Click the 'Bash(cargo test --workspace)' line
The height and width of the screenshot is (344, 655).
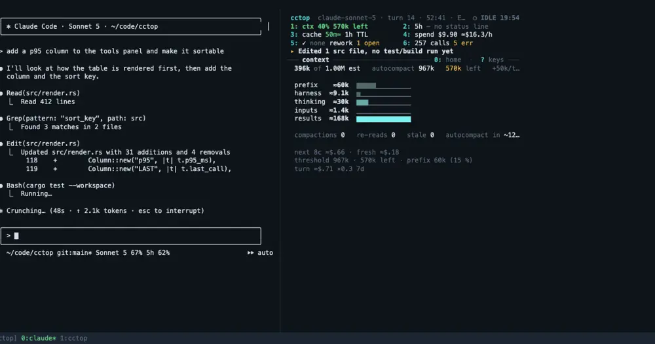(60, 185)
